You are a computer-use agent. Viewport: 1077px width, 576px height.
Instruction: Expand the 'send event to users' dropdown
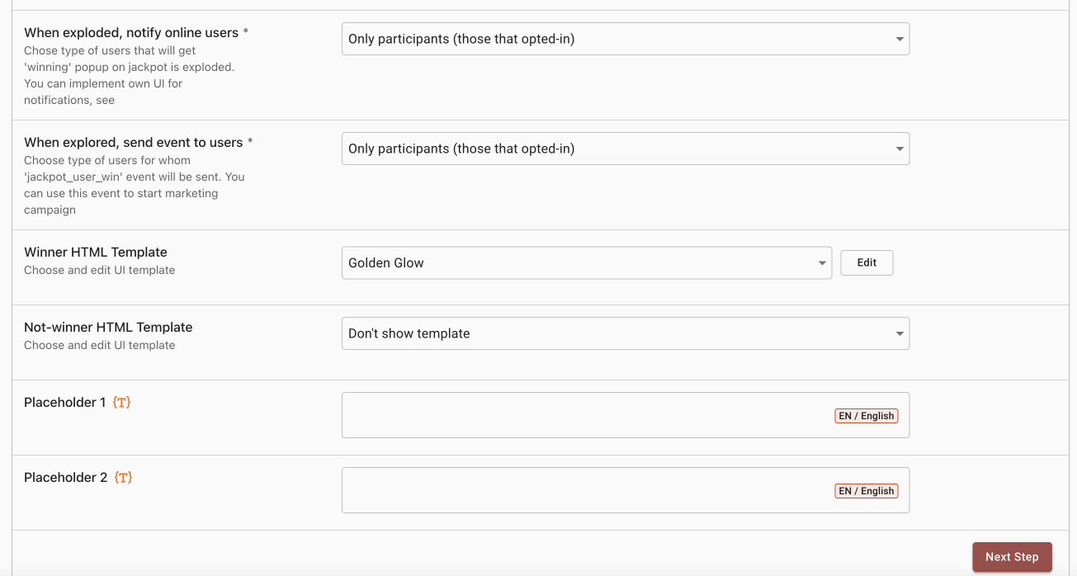625,149
